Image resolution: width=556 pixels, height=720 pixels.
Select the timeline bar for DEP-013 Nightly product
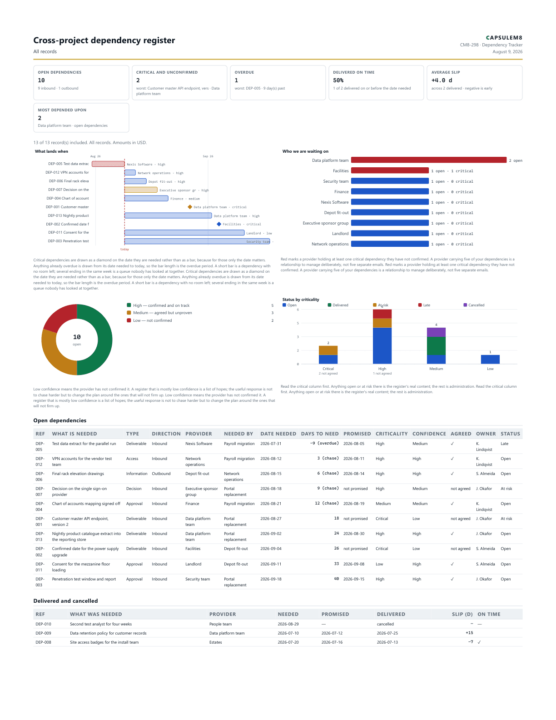point(168,215)
